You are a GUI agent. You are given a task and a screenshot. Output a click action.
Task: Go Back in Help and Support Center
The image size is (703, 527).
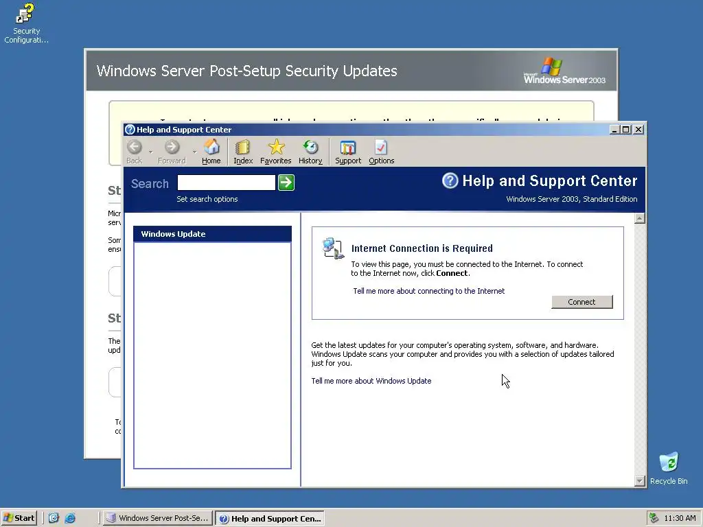point(134,152)
